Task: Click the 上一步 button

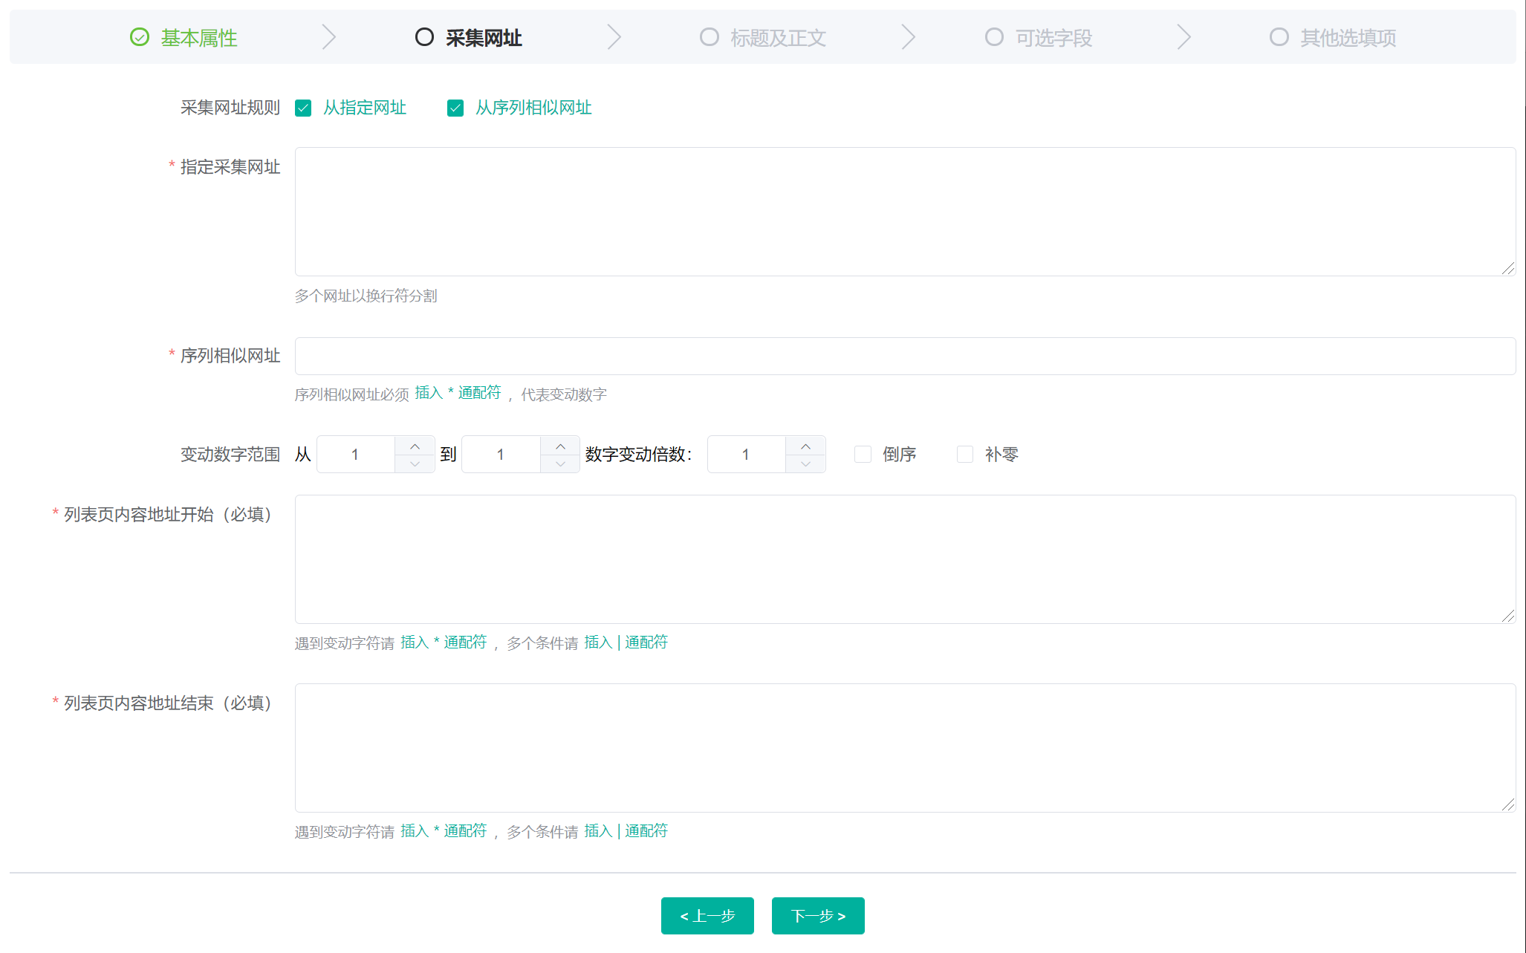Action: [x=707, y=916]
